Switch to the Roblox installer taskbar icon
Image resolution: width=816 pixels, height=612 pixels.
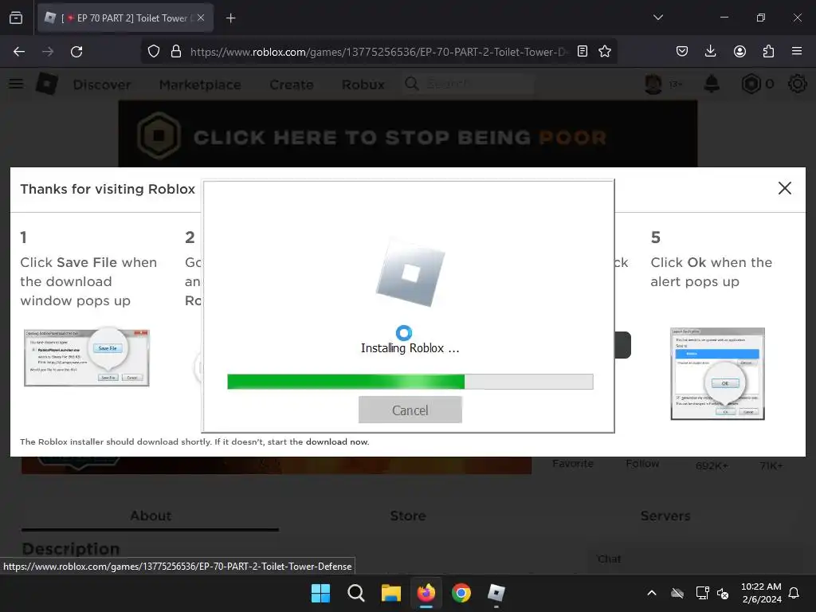coord(496,593)
